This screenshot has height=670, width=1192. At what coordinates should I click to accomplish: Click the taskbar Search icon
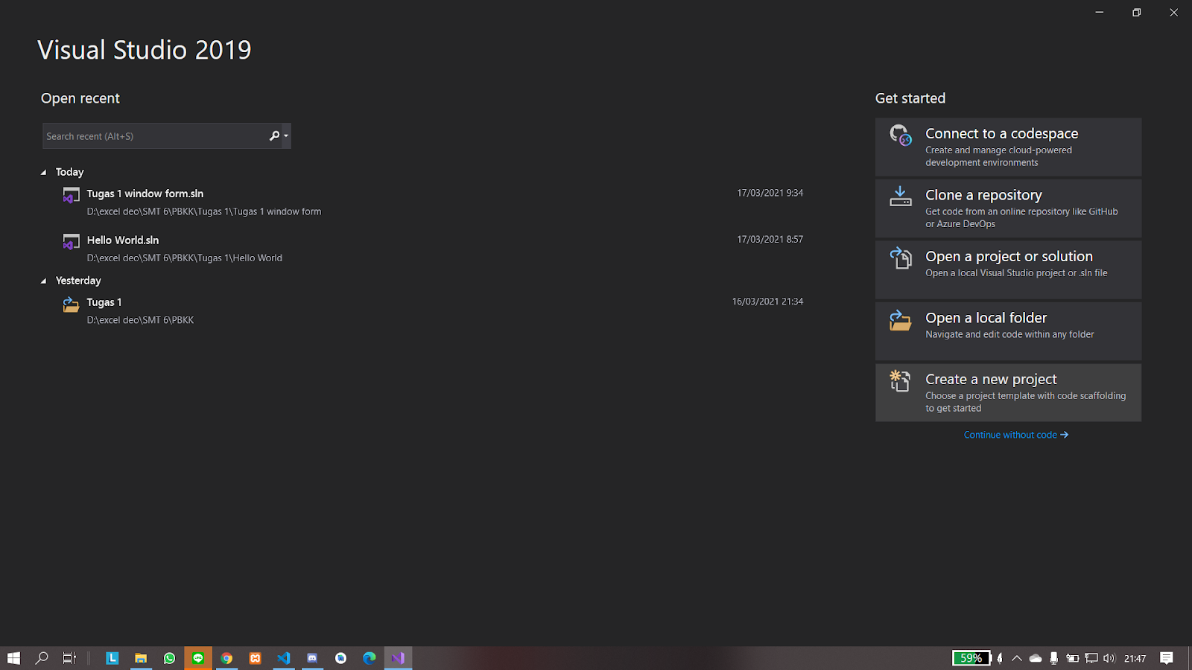pos(42,658)
